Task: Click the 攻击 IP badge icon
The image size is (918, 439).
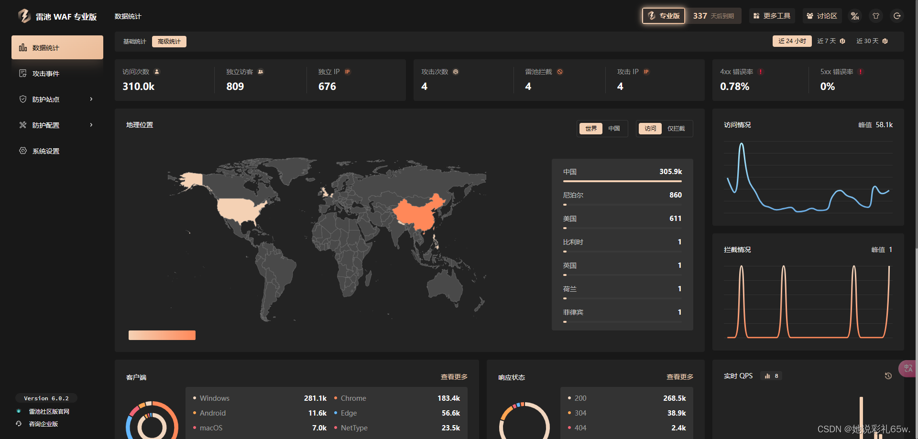Action: point(646,72)
